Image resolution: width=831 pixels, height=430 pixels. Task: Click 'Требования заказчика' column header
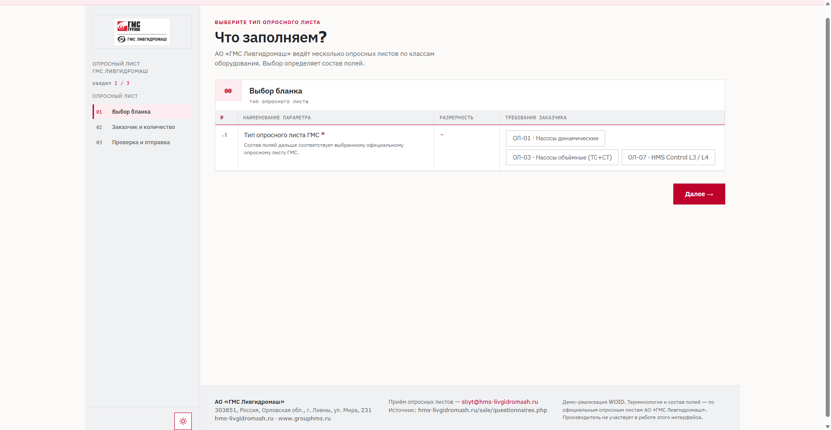(x=536, y=118)
